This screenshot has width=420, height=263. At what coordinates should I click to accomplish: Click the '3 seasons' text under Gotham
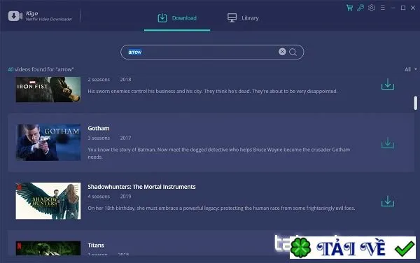[99, 138]
